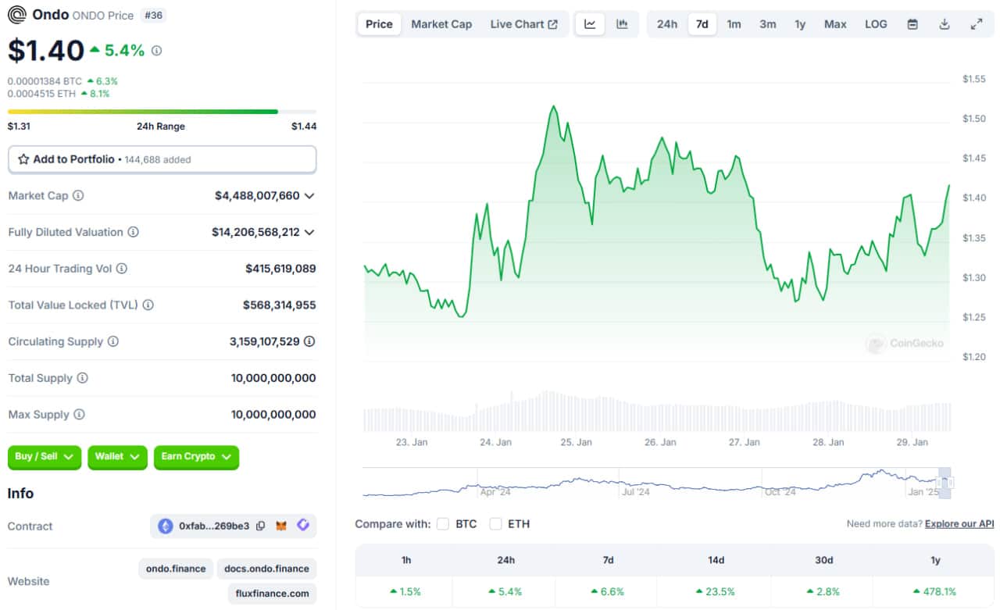The height and width of the screenshot is (610, 1000).
Task: Show Max Supply info tooltip
Action: 79,415
